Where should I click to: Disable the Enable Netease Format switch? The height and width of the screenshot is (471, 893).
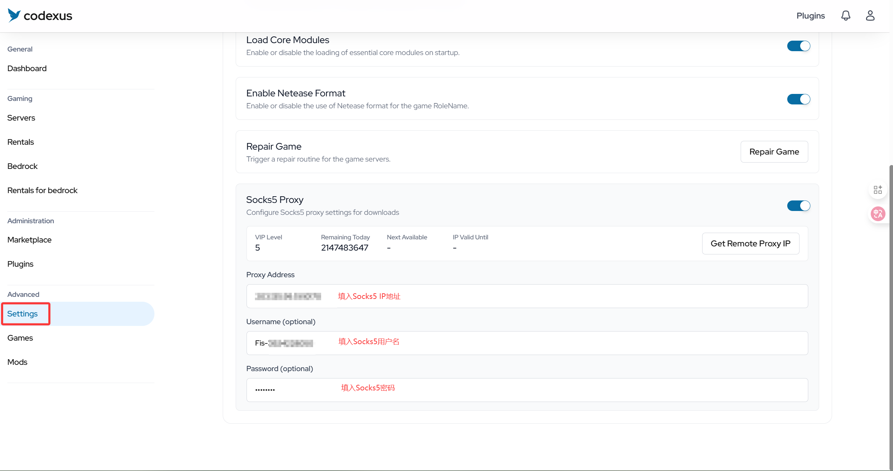pyautogui.click(x=798, y=99)
